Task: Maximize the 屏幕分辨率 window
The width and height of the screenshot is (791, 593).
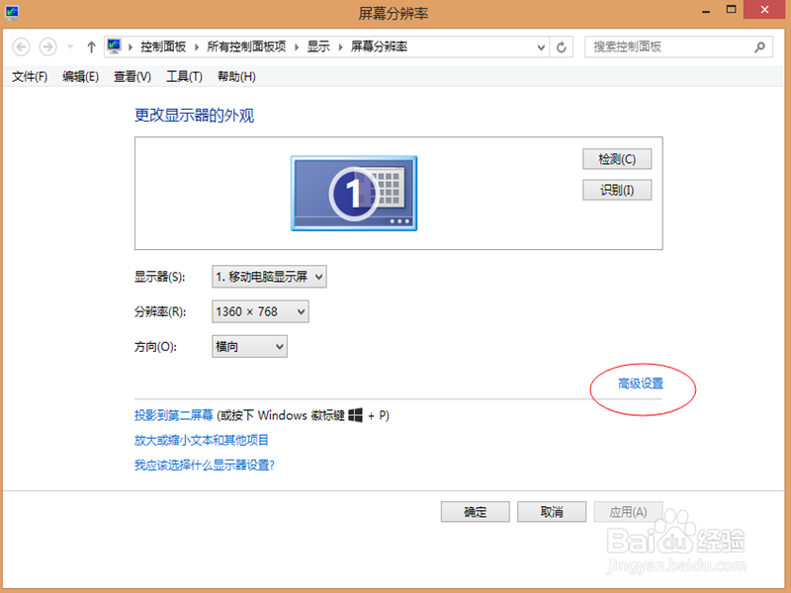Action: click(x=731, y=10)
